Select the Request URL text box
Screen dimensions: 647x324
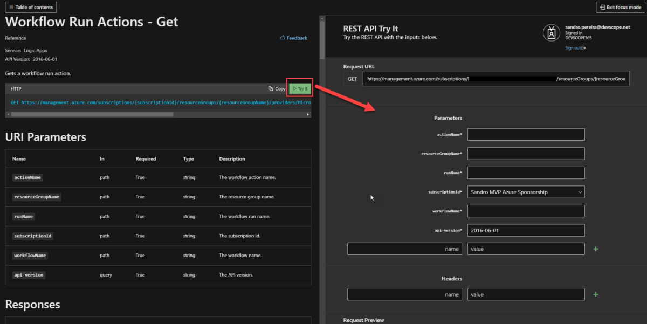pos(497,78)
